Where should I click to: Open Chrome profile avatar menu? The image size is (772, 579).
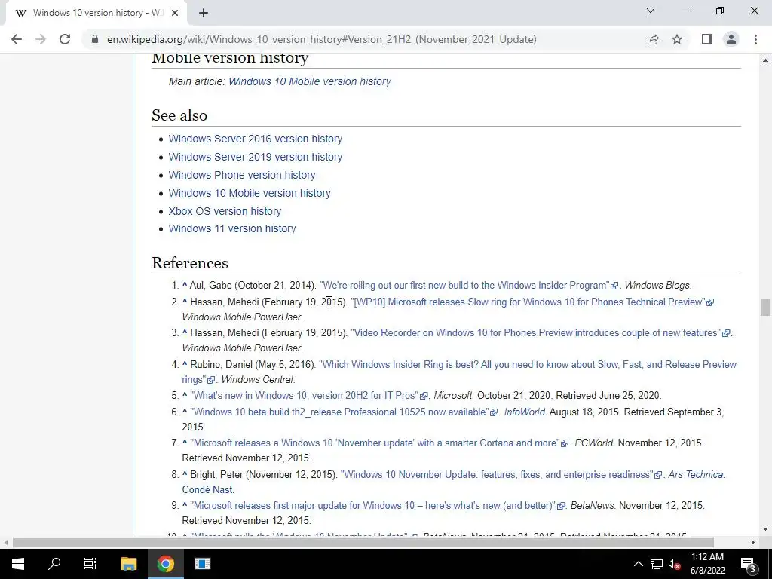731,39
